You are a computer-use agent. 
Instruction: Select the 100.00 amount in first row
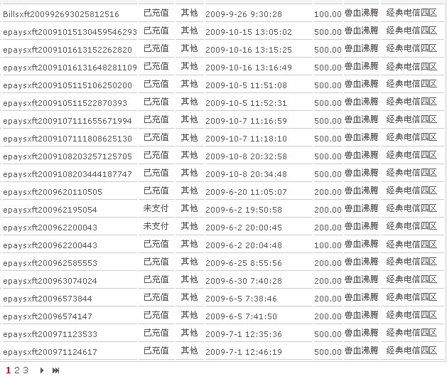point(328,14)
